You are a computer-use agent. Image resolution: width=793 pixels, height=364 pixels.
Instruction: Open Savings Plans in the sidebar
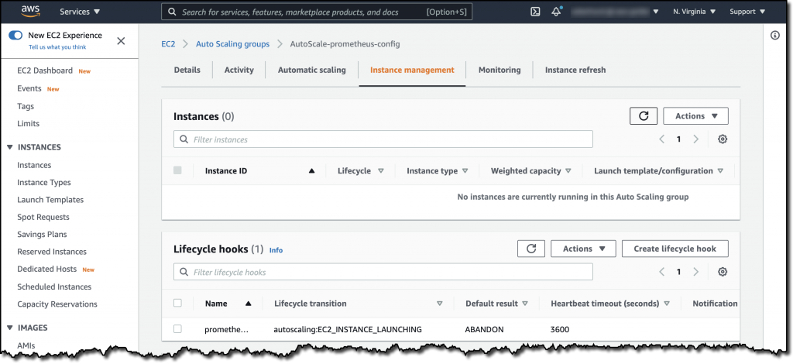point(42,234)
